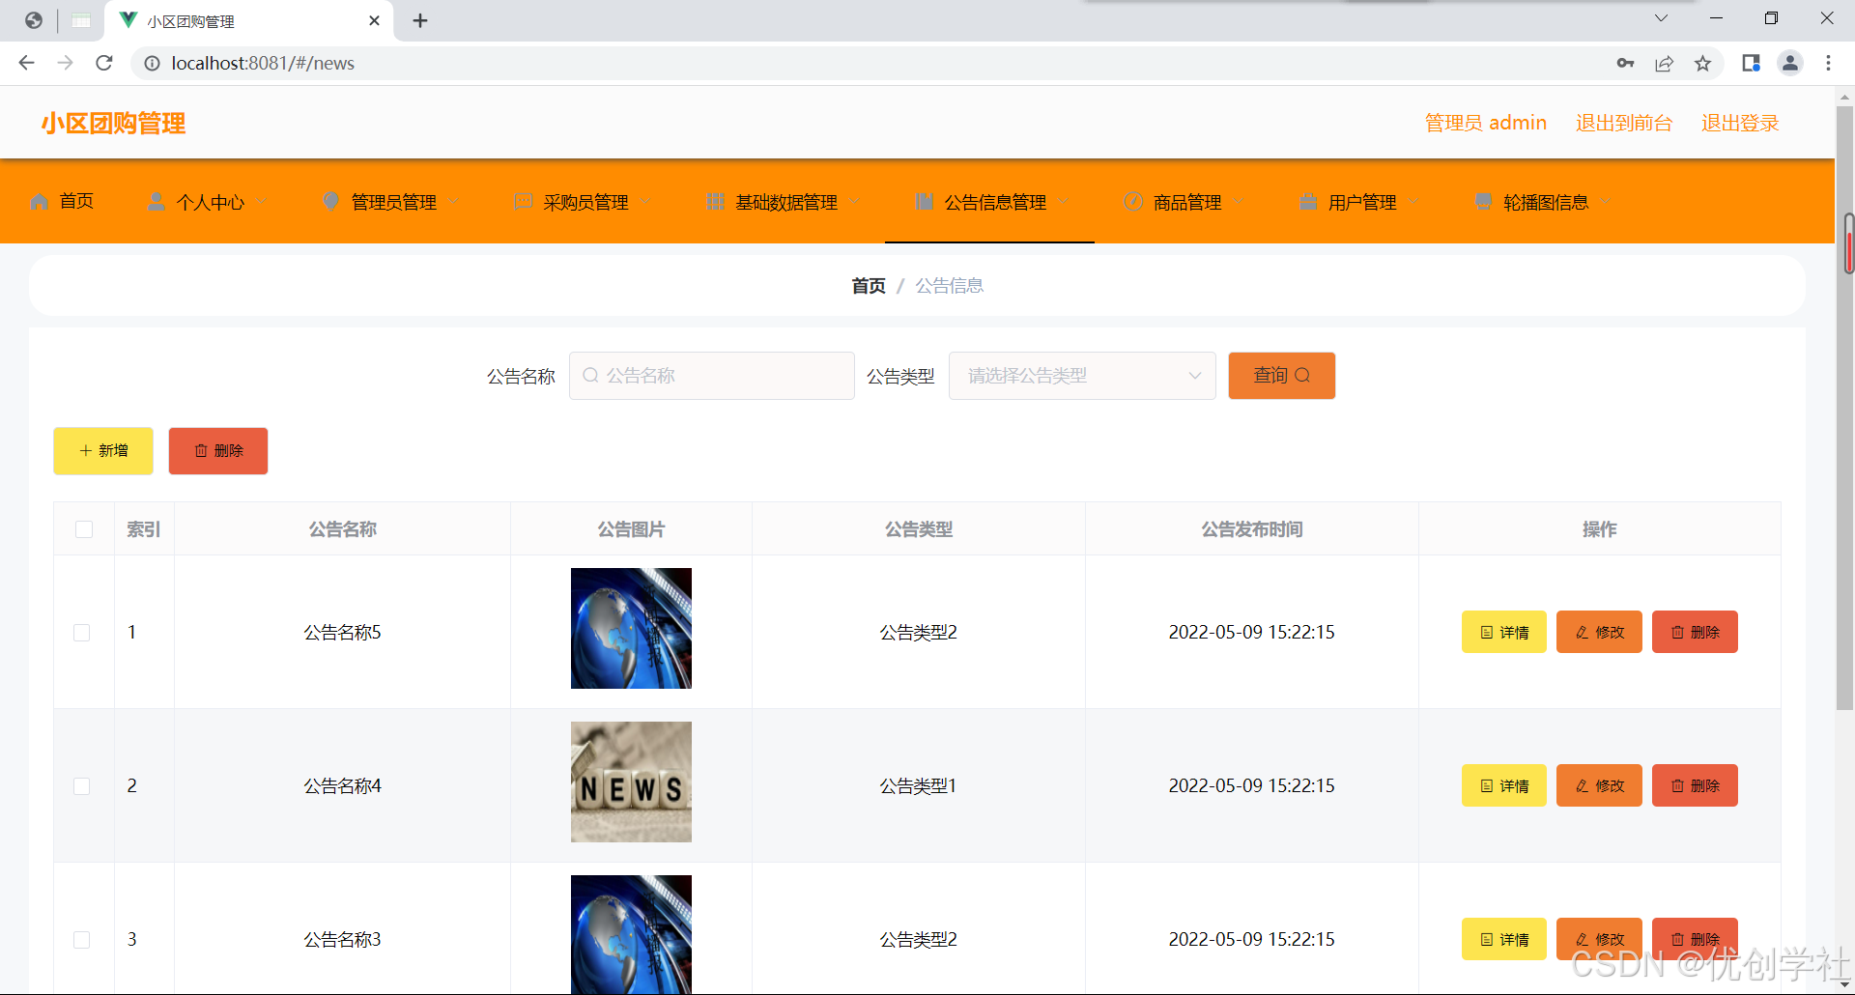This screenshot has width=1855, height=995.
Task: Open the 公告类型 select dropdown
Action: click(1082, 376)
